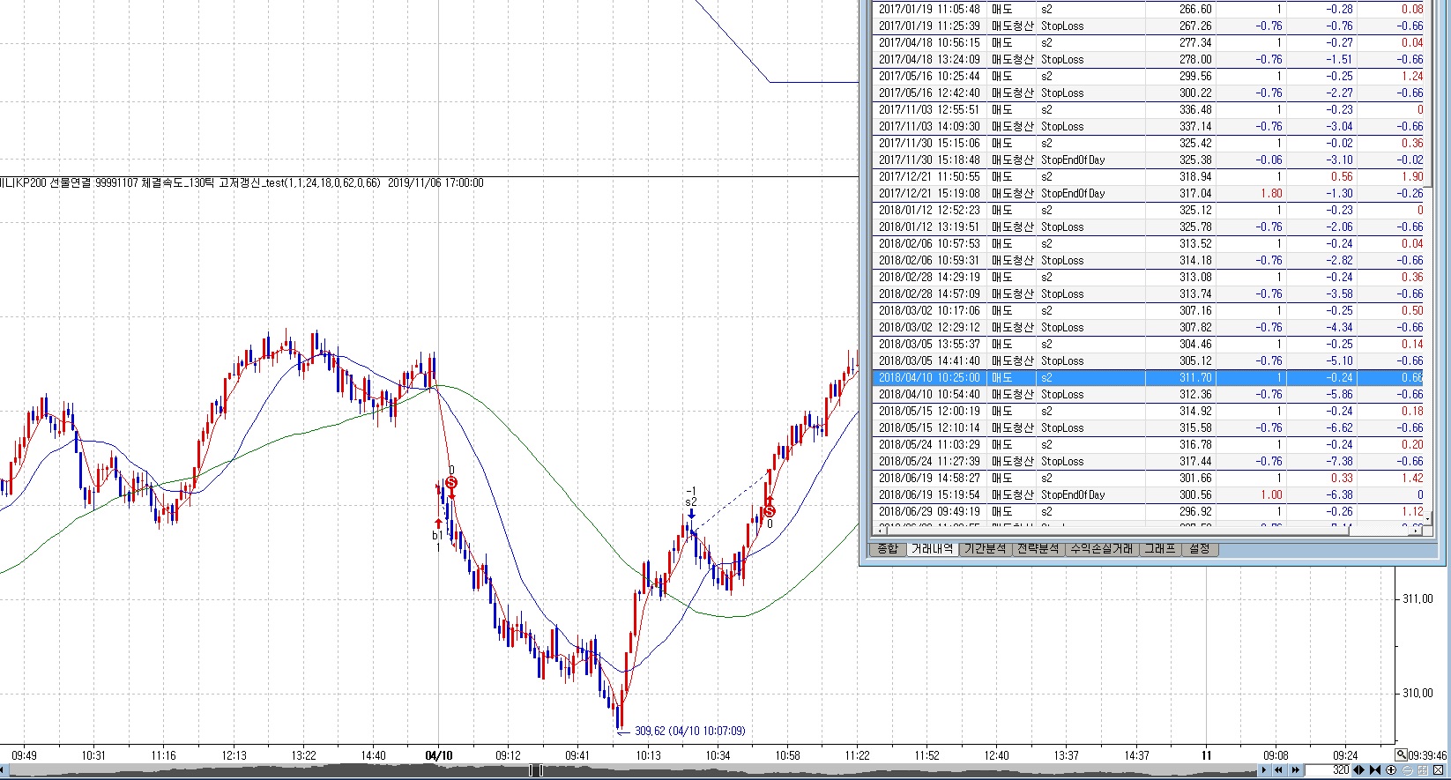Click the X box icon at bottom right

(1438, 770)
